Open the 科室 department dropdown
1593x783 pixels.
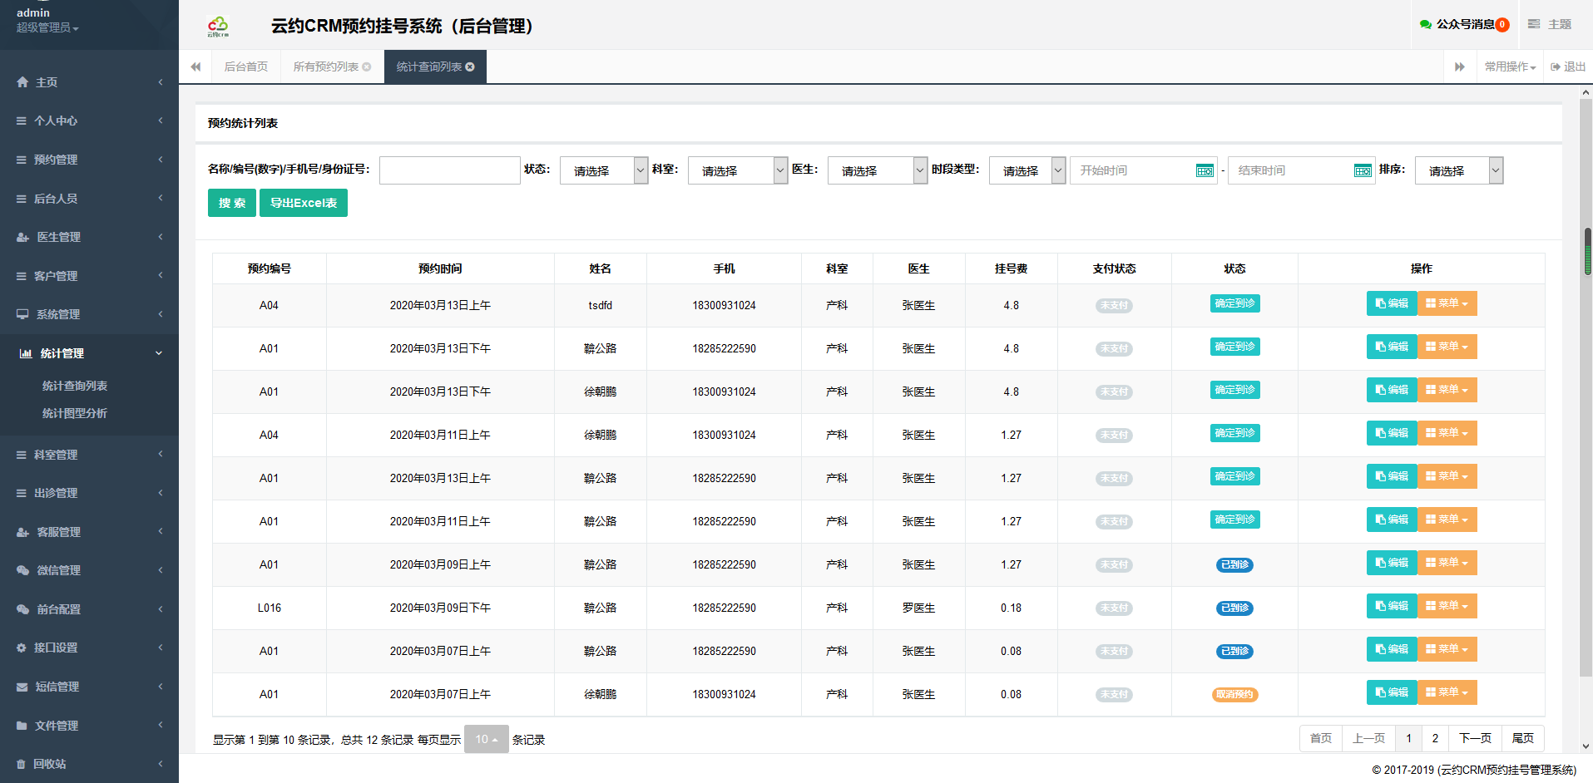coord(737,170)
